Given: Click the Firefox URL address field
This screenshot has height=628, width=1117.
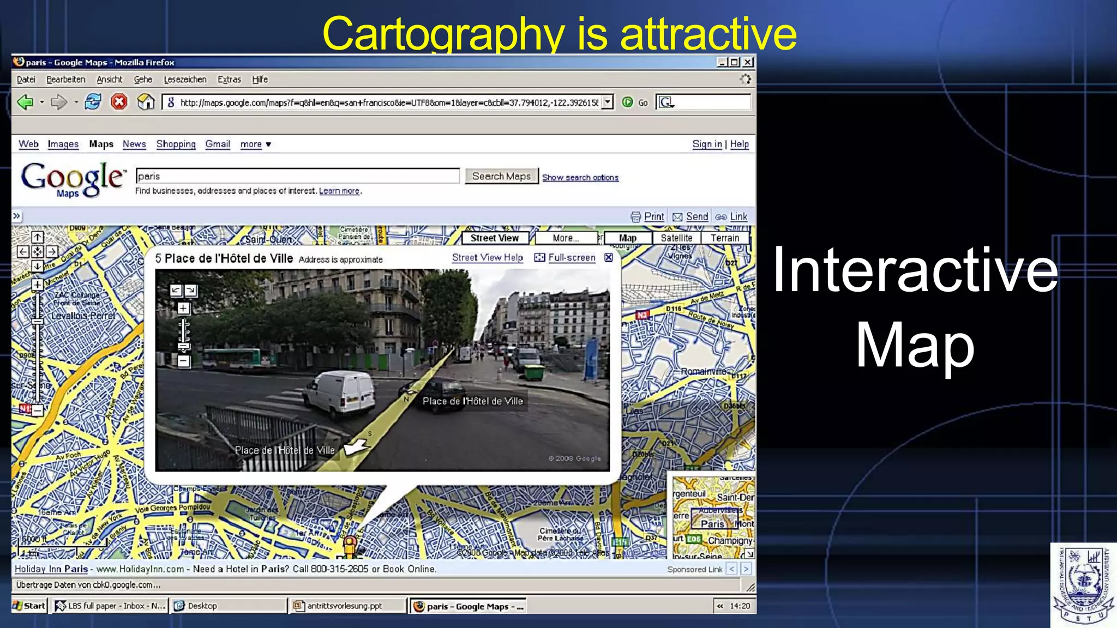Looking at the screenshot, I should pos(388,102).
